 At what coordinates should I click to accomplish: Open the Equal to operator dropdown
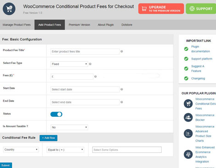65,150
